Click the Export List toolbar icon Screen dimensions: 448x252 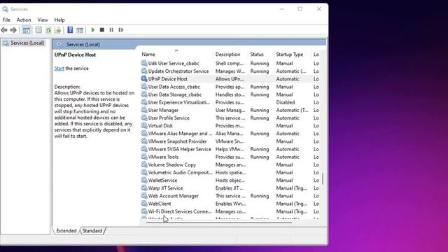tap(57, 29)
